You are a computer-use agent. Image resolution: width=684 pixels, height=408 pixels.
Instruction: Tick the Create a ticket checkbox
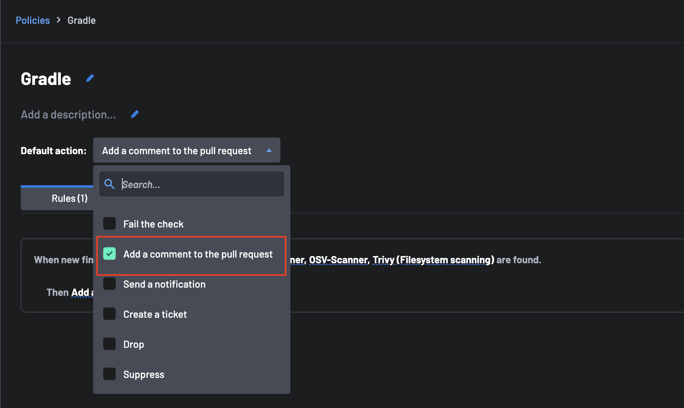coord(109,314)
